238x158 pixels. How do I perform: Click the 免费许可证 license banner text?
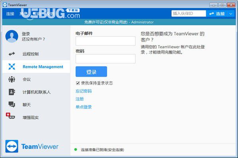(x=119, y=22)
